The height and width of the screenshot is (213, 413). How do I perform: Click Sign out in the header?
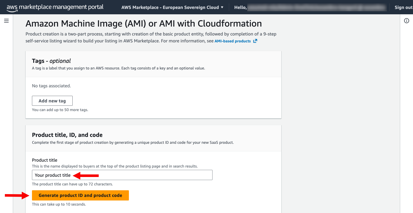coord(404,7)
